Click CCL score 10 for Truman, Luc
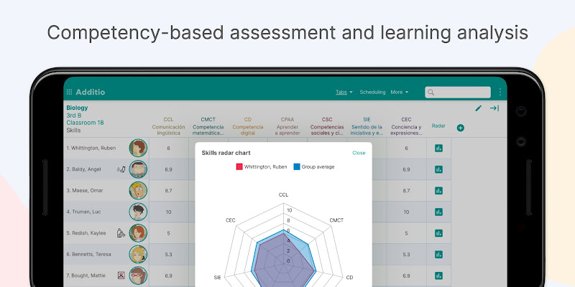Screen dimensions: 575x287 pyautogui.click(x=168, y=212)
